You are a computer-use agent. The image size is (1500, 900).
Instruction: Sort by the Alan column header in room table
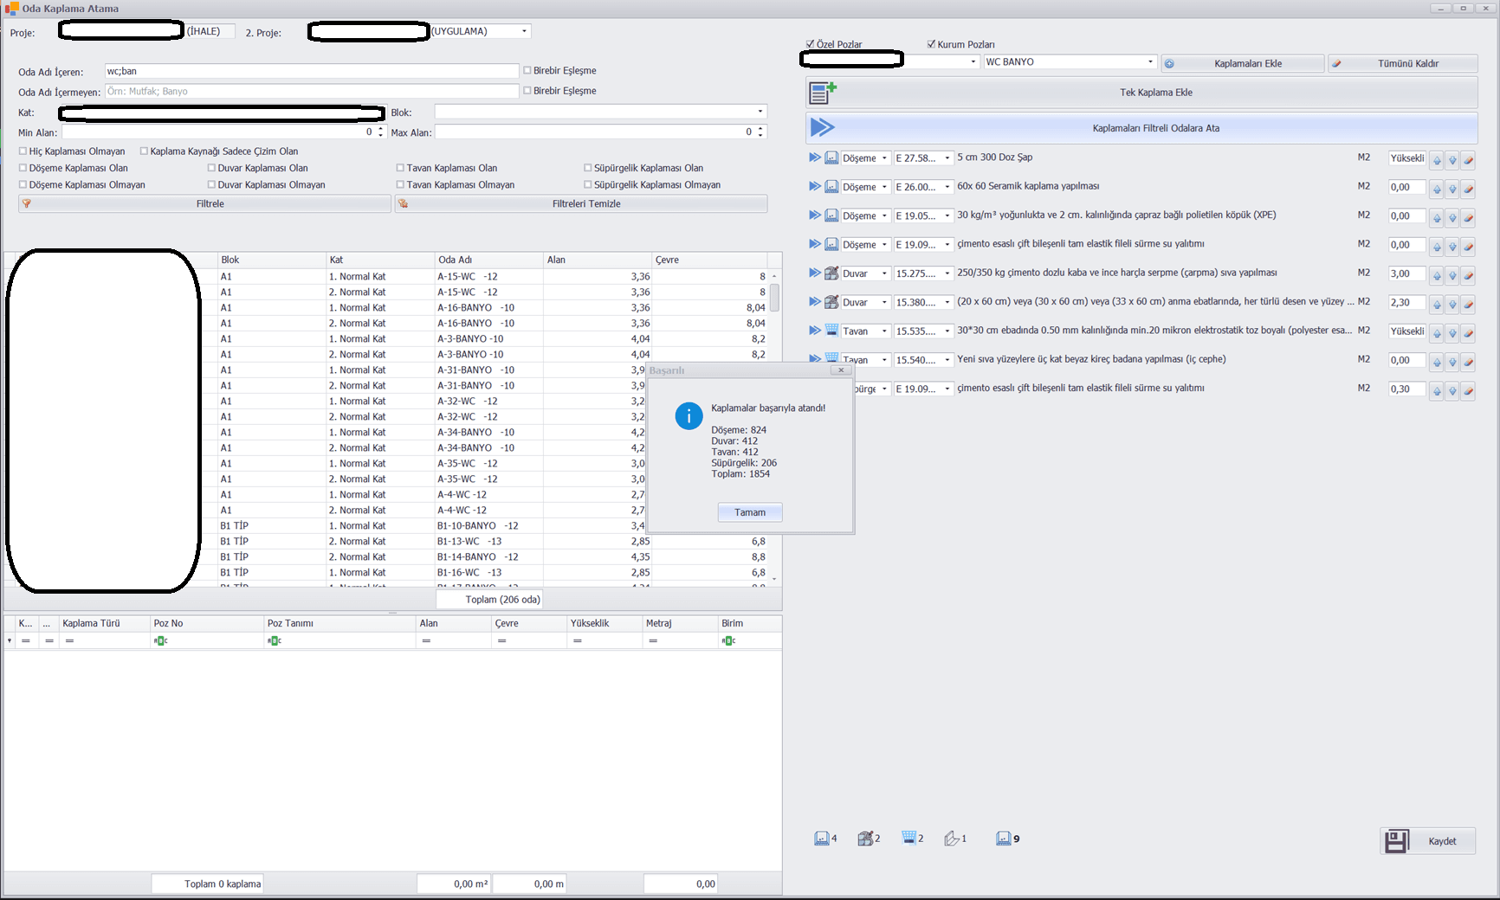(597, 260)
